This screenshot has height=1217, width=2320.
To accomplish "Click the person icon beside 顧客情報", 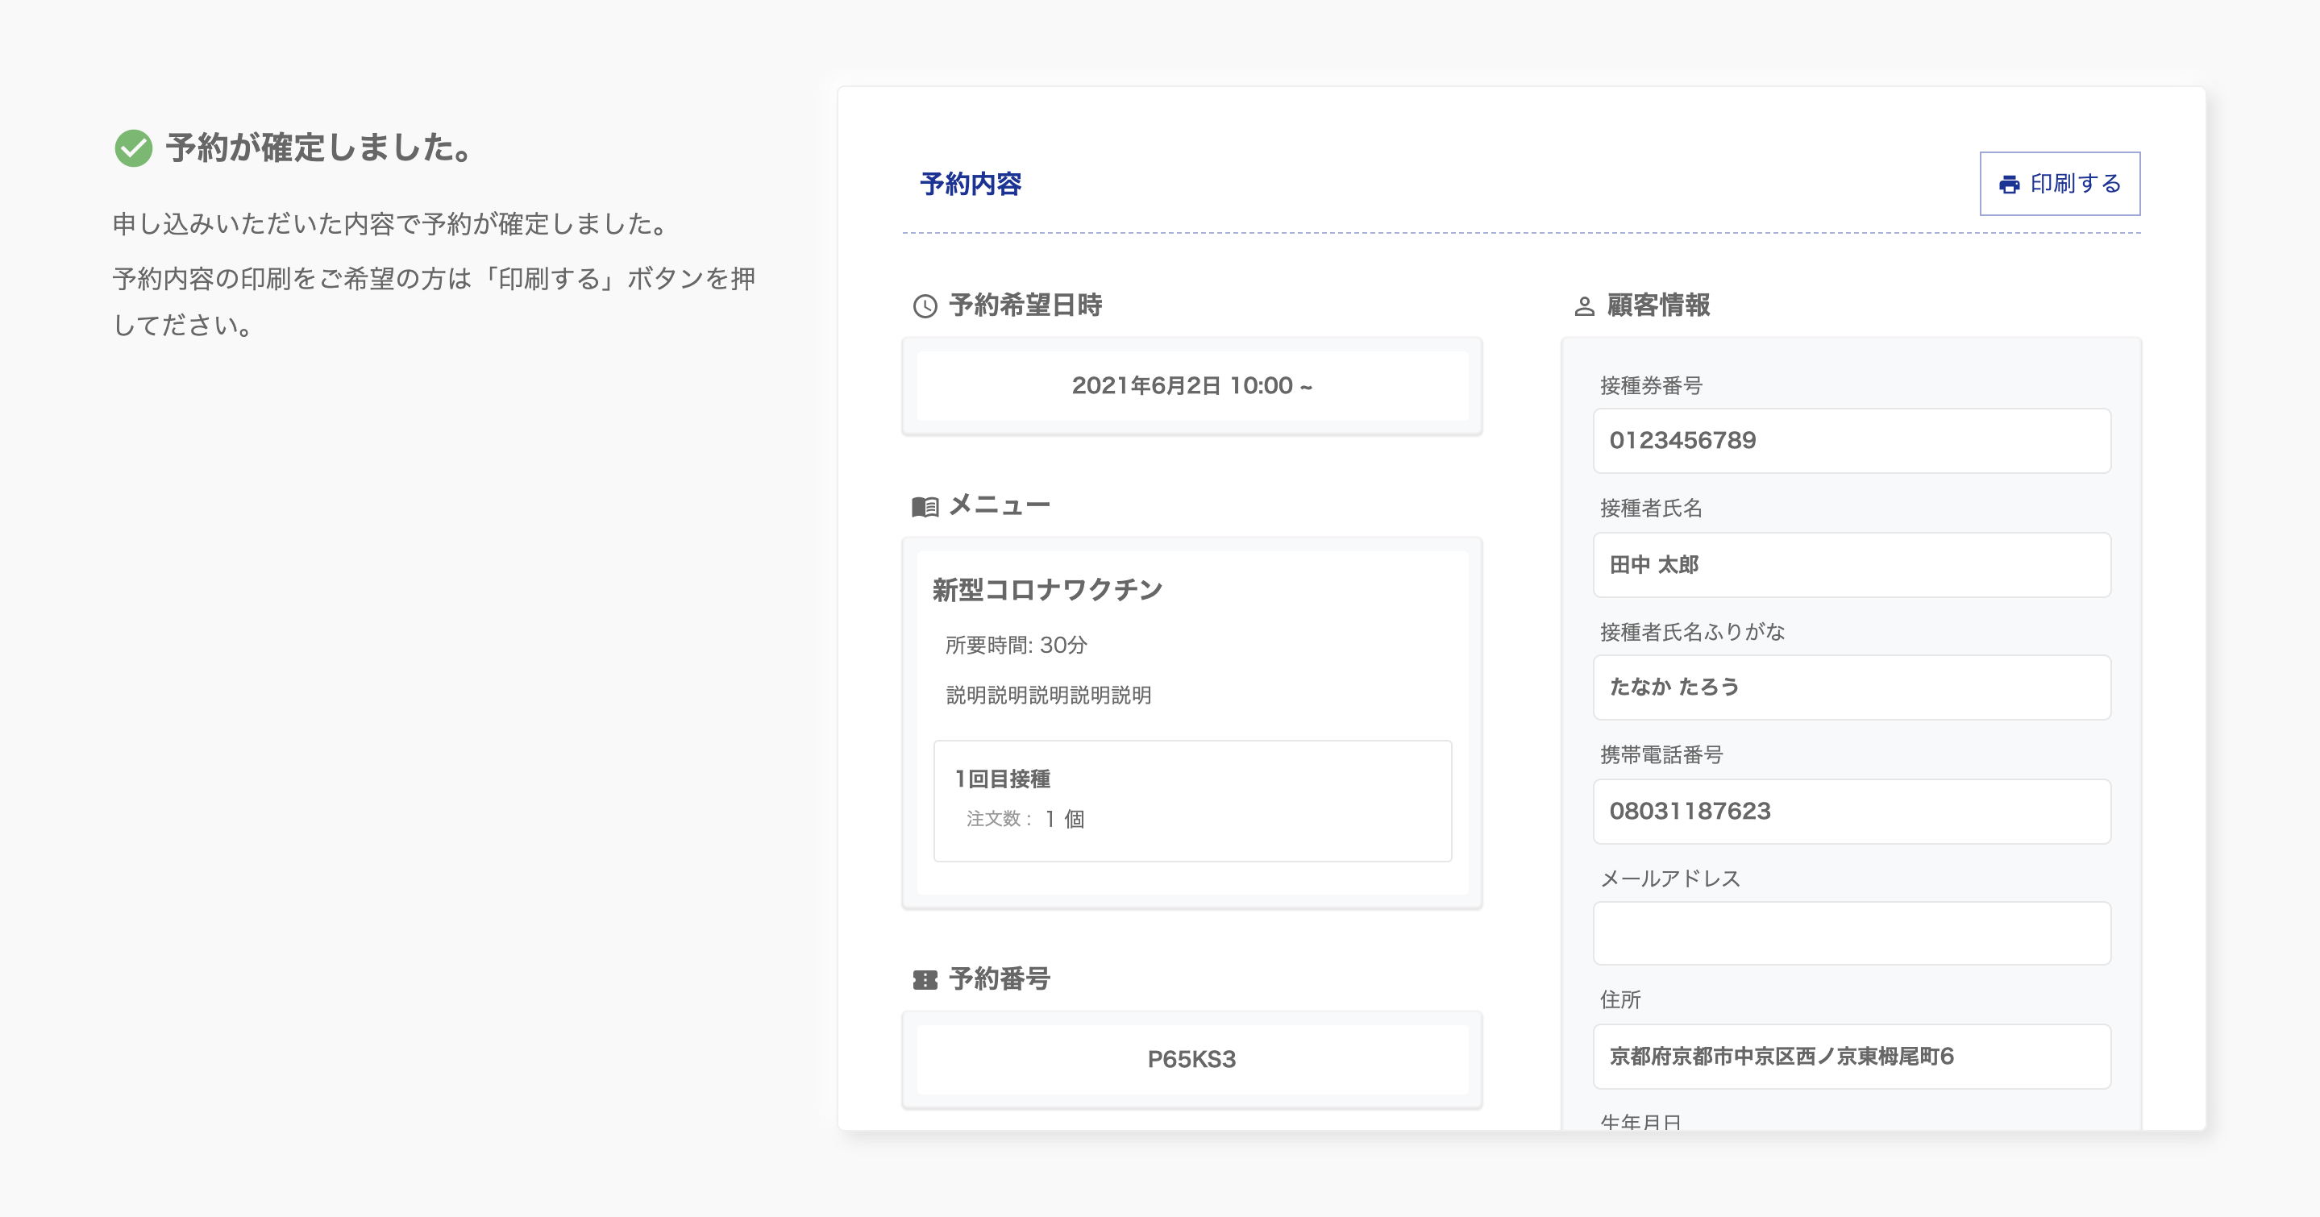I will pos(1584,306).
